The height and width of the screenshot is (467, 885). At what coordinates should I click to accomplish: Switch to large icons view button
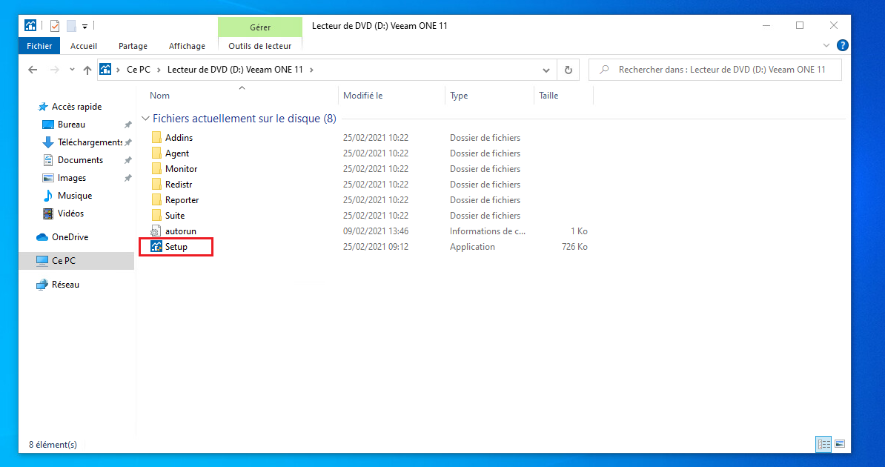[840, 445]
